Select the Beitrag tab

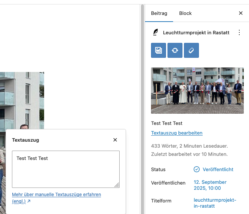[x=159, y=13]
